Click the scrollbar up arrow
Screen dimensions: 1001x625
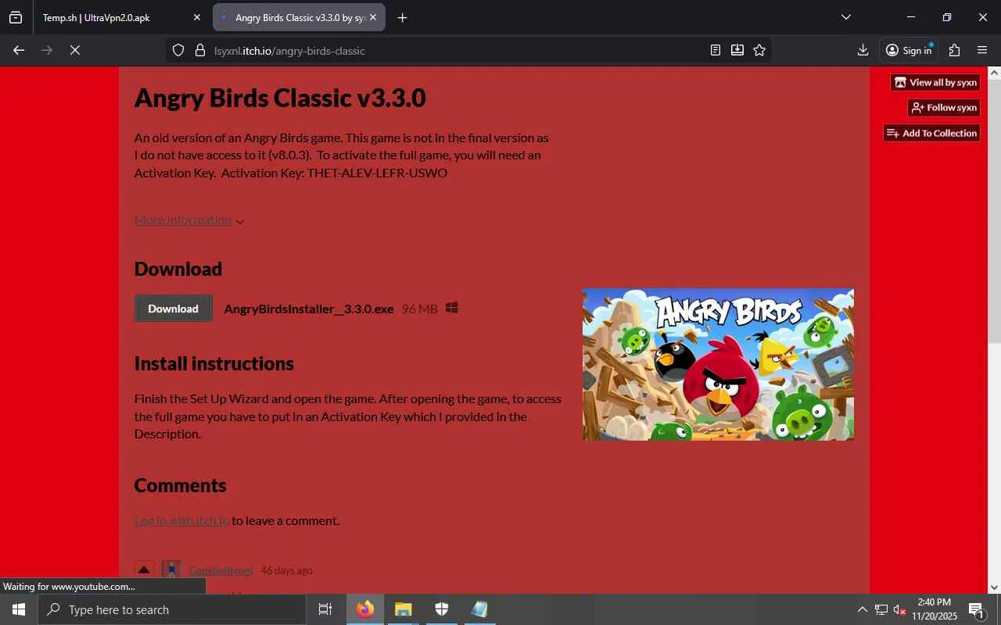(995, 73)
